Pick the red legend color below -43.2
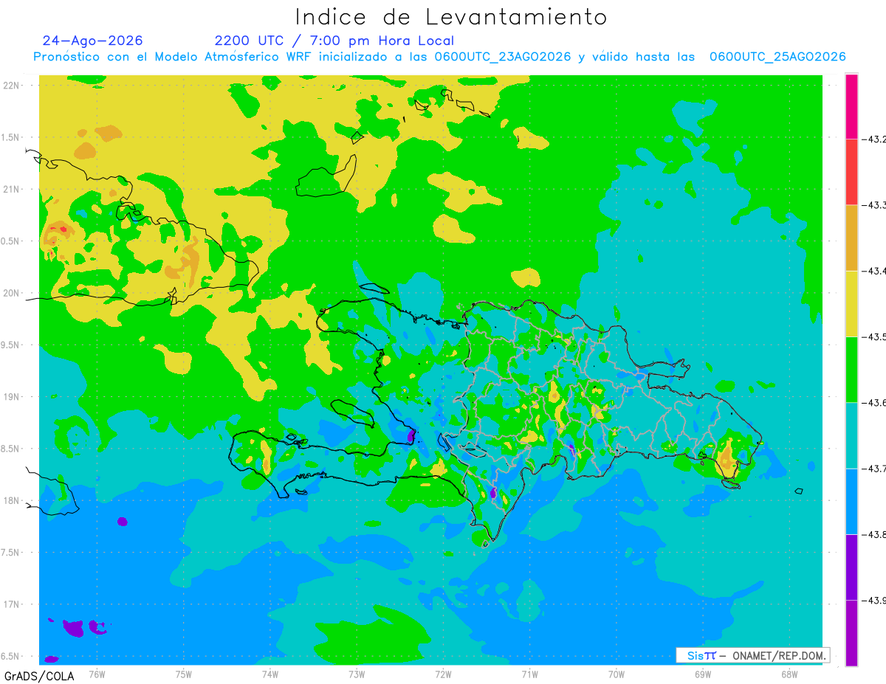886x684 pixels. (851, 172)
